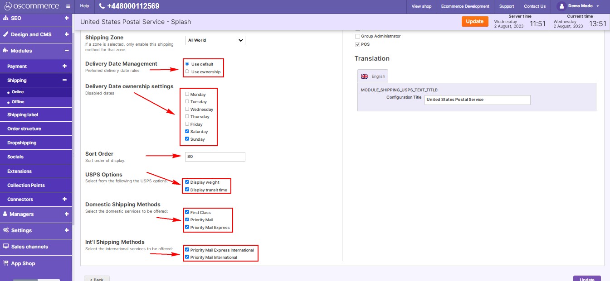Enable the Wednesday checkbox

(187, 109)
